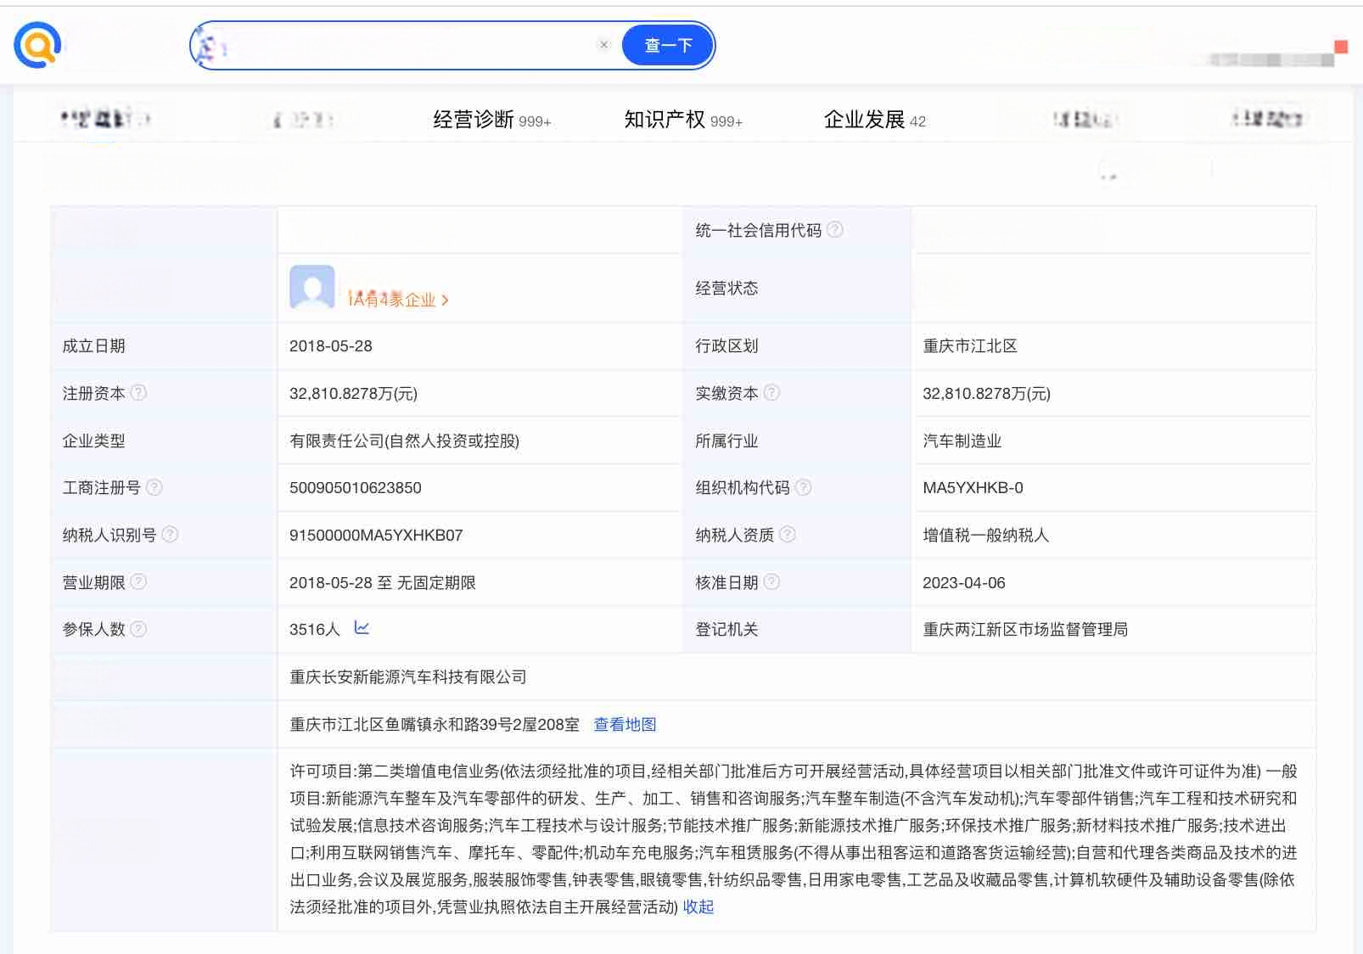Clear the search box with the X icon
The width and height of the screenshot is (1363, 954).
coord(603,45)
